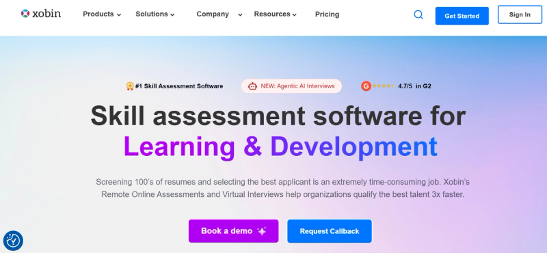Expand the Company dropdown chevron
Viewport: 547px width, 253px height.
[x=240, y=14]
